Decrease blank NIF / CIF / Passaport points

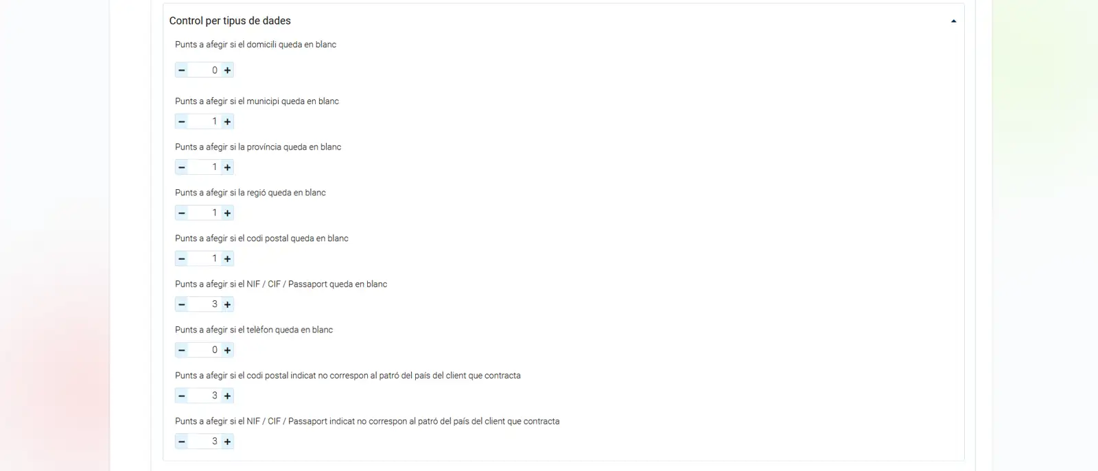pos(182,304)
